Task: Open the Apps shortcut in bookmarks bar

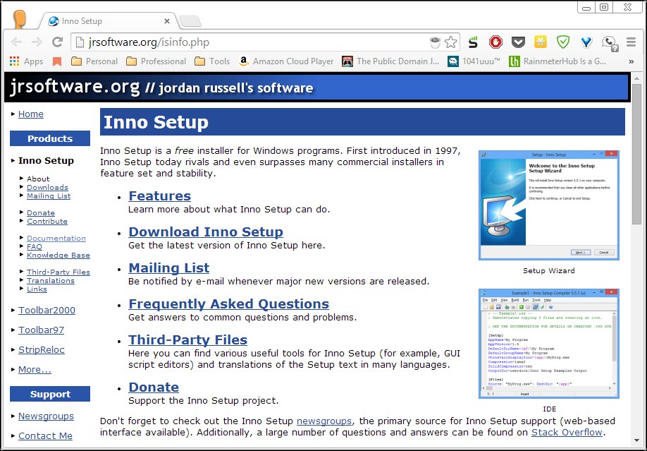Action: point(26,61)
